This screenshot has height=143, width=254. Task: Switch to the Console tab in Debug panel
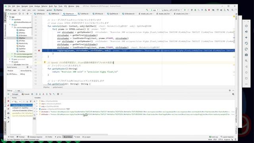pos(25,94)
